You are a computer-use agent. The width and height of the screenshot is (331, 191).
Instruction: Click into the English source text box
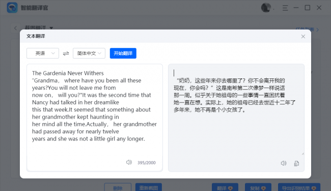(95, 118)
